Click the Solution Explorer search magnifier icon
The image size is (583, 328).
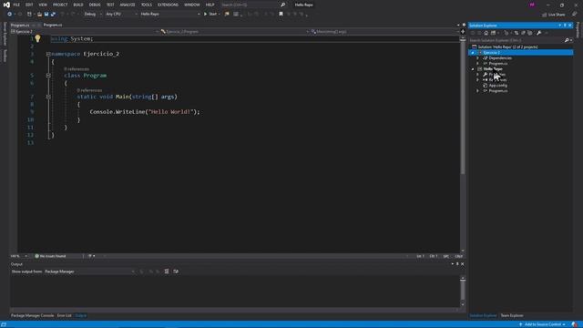click(567, 40)
